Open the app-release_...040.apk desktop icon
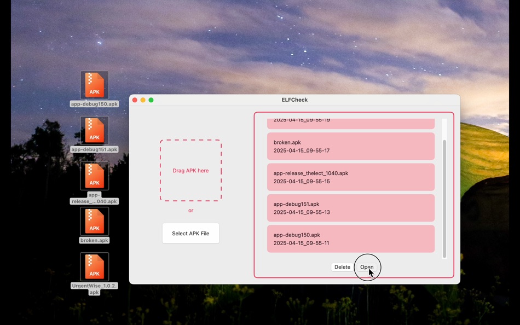The height and width of the screenshot is (325, 520). click(x=94, y=176)
